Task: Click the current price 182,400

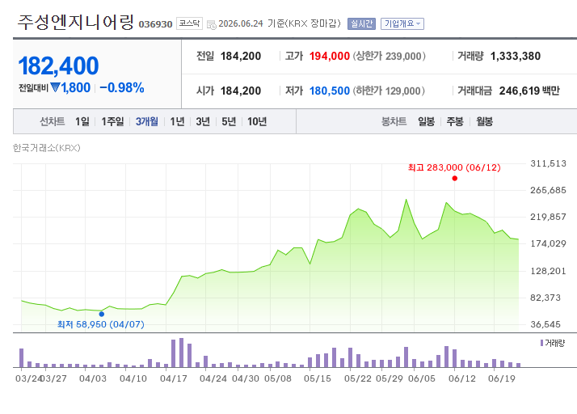Action: pos(58,66)
